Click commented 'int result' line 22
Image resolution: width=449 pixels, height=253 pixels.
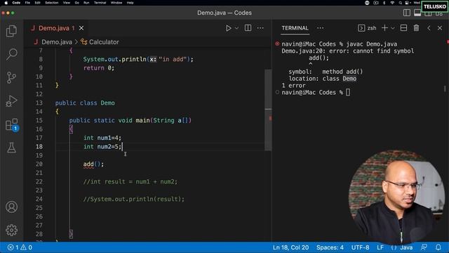pos(130,181)
